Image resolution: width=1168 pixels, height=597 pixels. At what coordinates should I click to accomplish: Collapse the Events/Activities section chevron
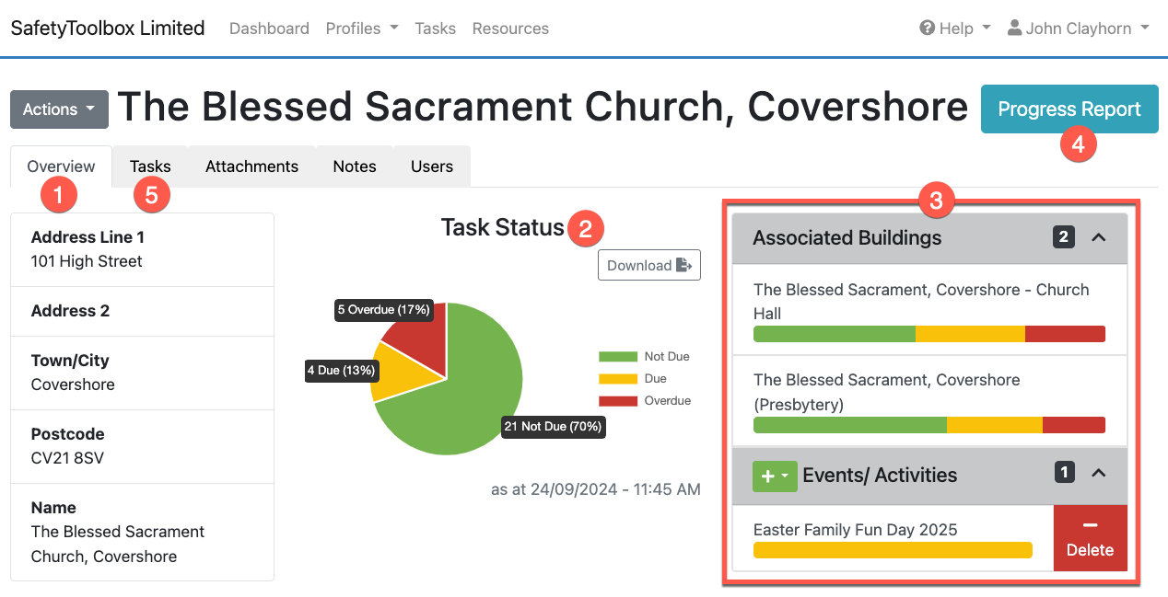click(1098, 473)
